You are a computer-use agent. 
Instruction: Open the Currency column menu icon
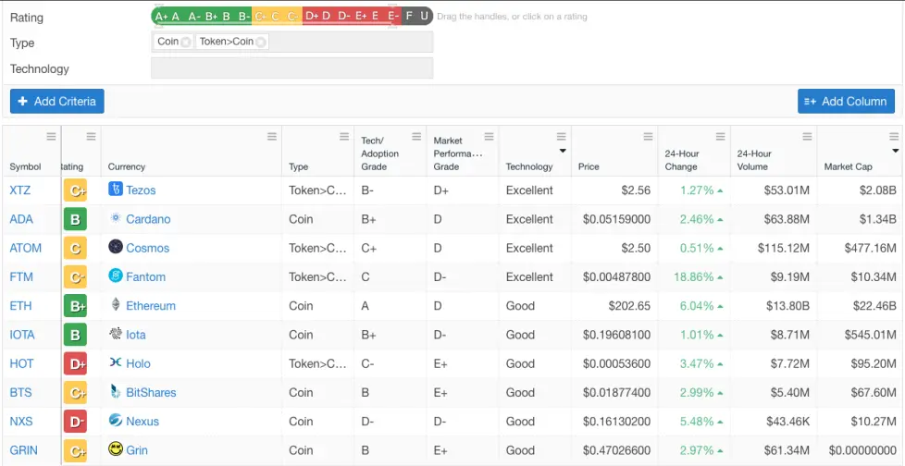272,137
